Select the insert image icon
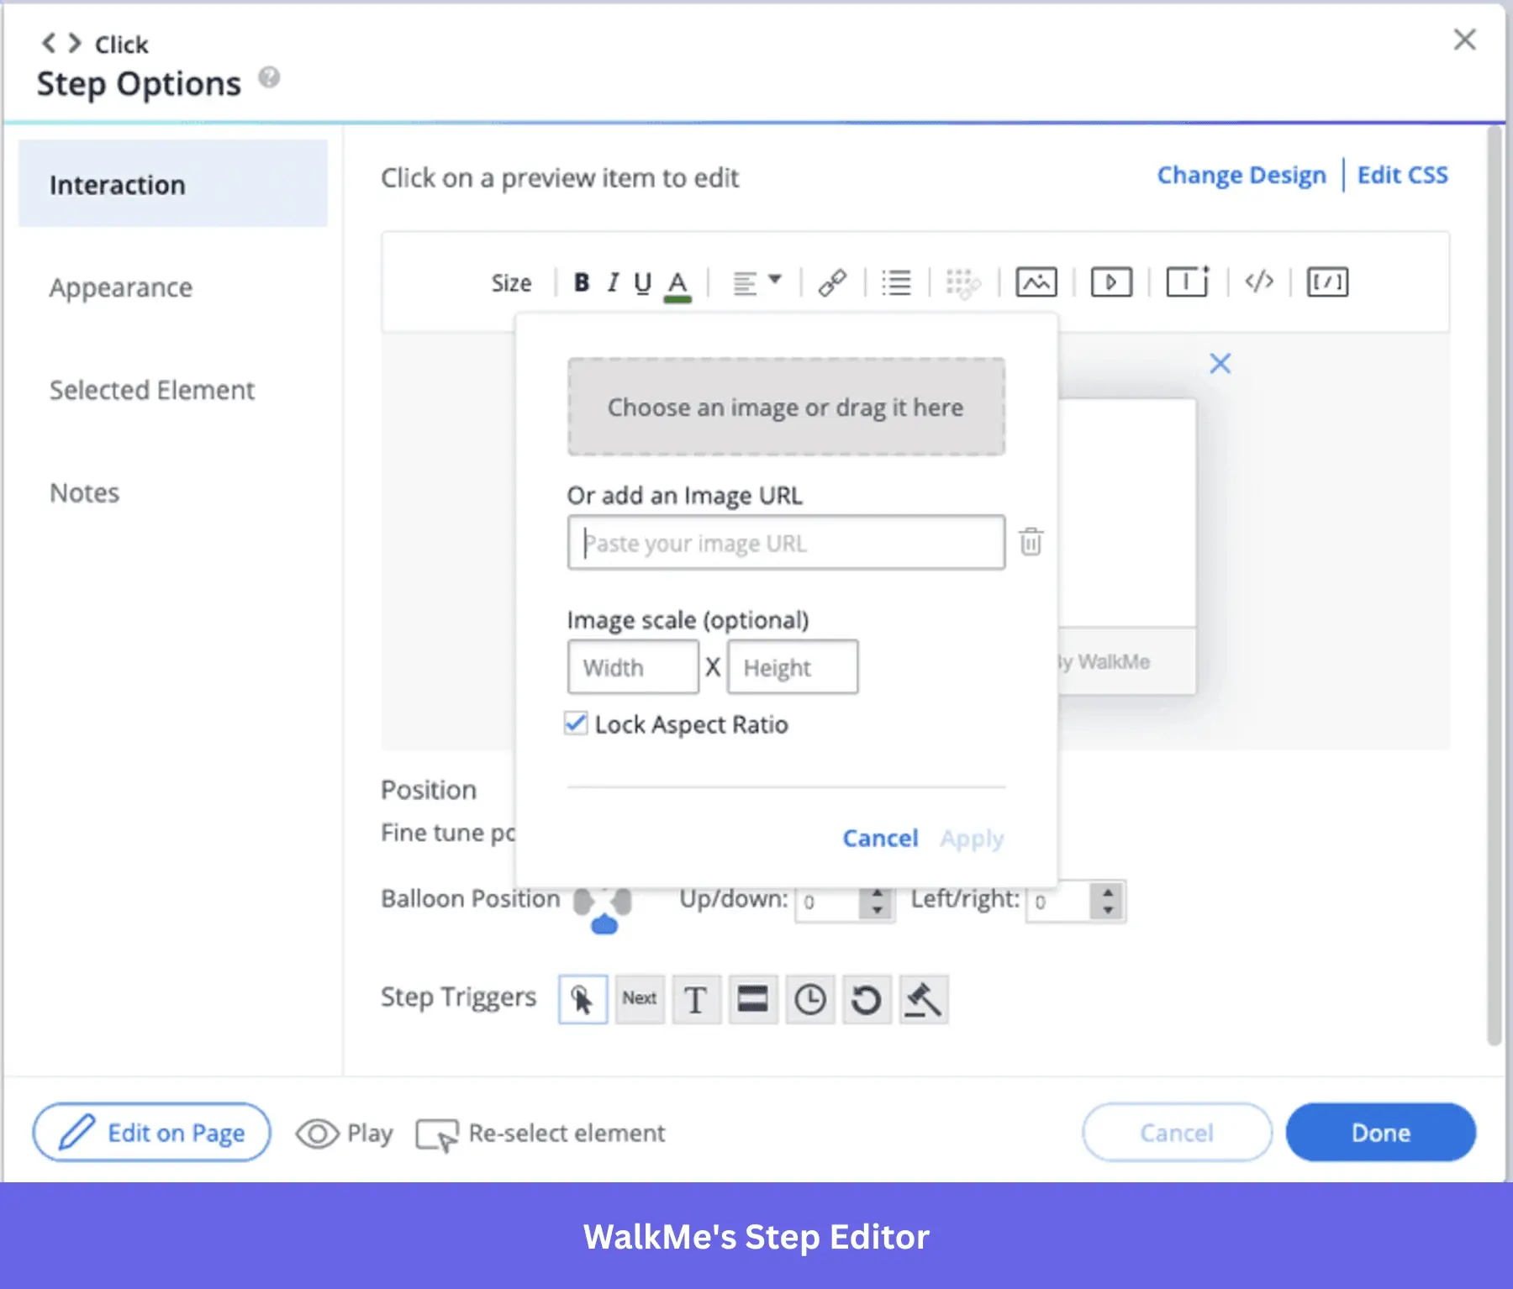 click(x=1036, y=282)
